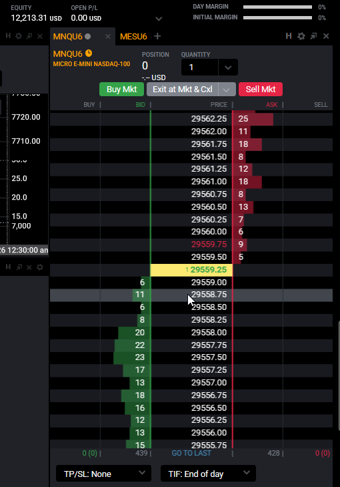This screenshot has width=340, height=487.
Task: Open Exit at Mkt options dropdown arrow
Action: 227,90
